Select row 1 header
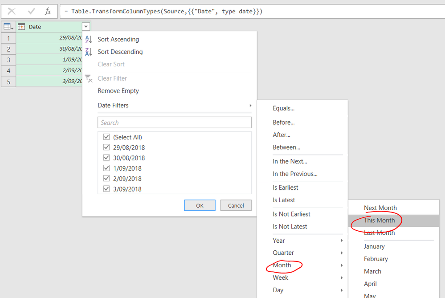 click(8, 38)
